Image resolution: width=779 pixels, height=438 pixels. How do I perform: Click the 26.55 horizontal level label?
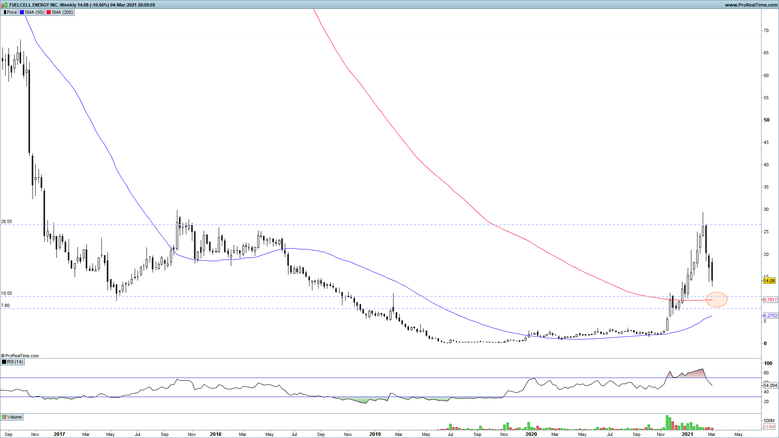[x=6, y=222]
